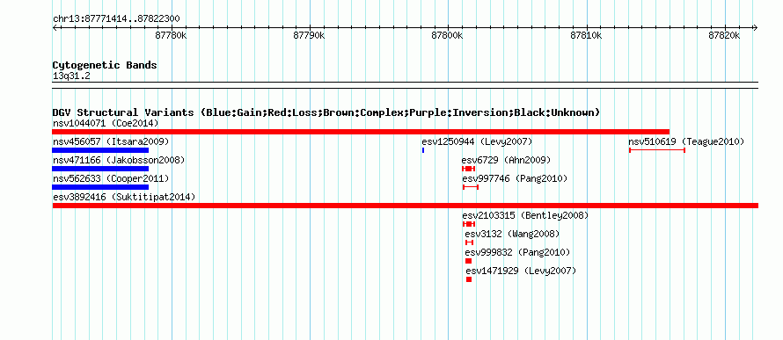The width and height of the screenshot is (783, 340).
Task: Select the red esv6729 glyph
Action: 468,169
